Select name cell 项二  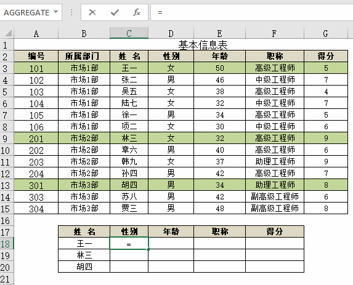(129, 126)
